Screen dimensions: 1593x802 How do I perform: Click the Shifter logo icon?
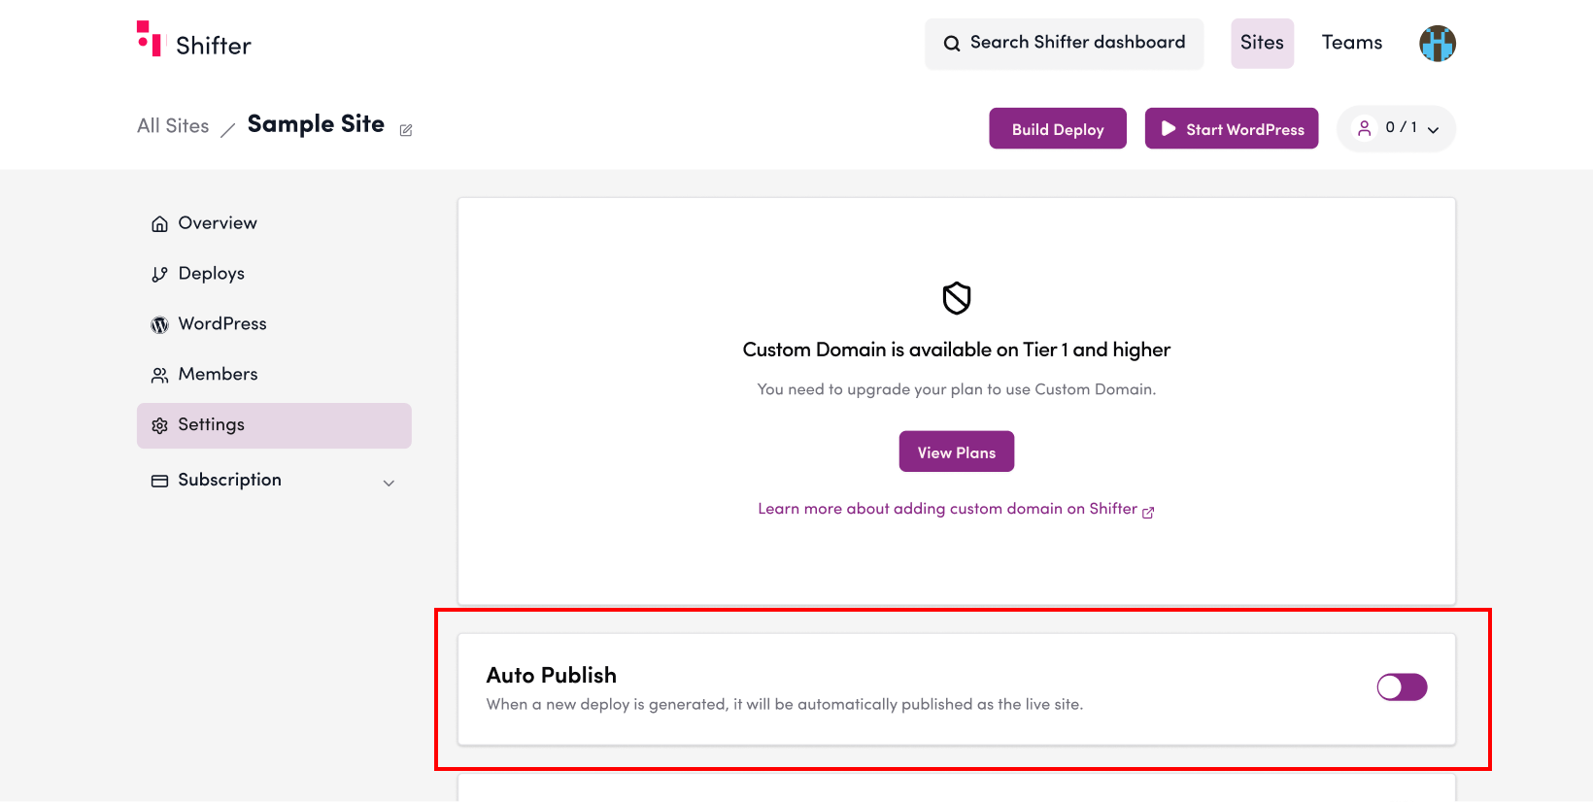pos(149,39)
